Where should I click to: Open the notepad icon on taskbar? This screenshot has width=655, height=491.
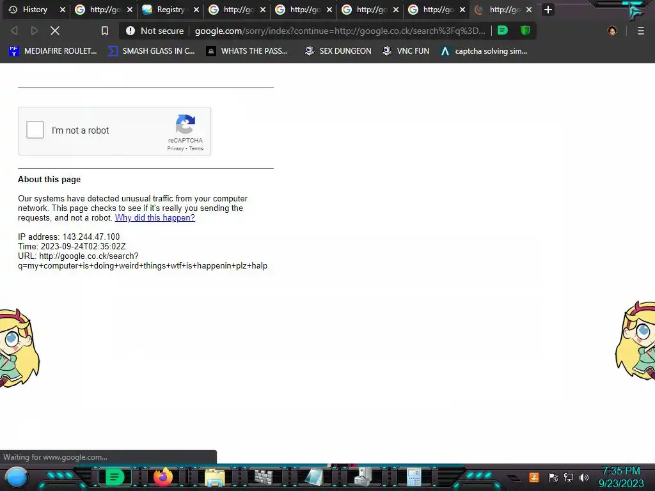[313, 477]
